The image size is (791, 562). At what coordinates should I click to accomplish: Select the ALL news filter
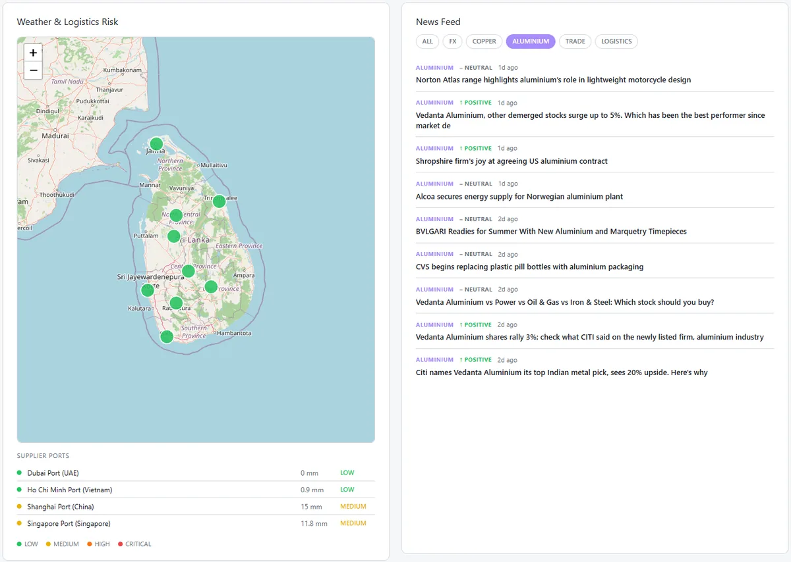[427, 41]
